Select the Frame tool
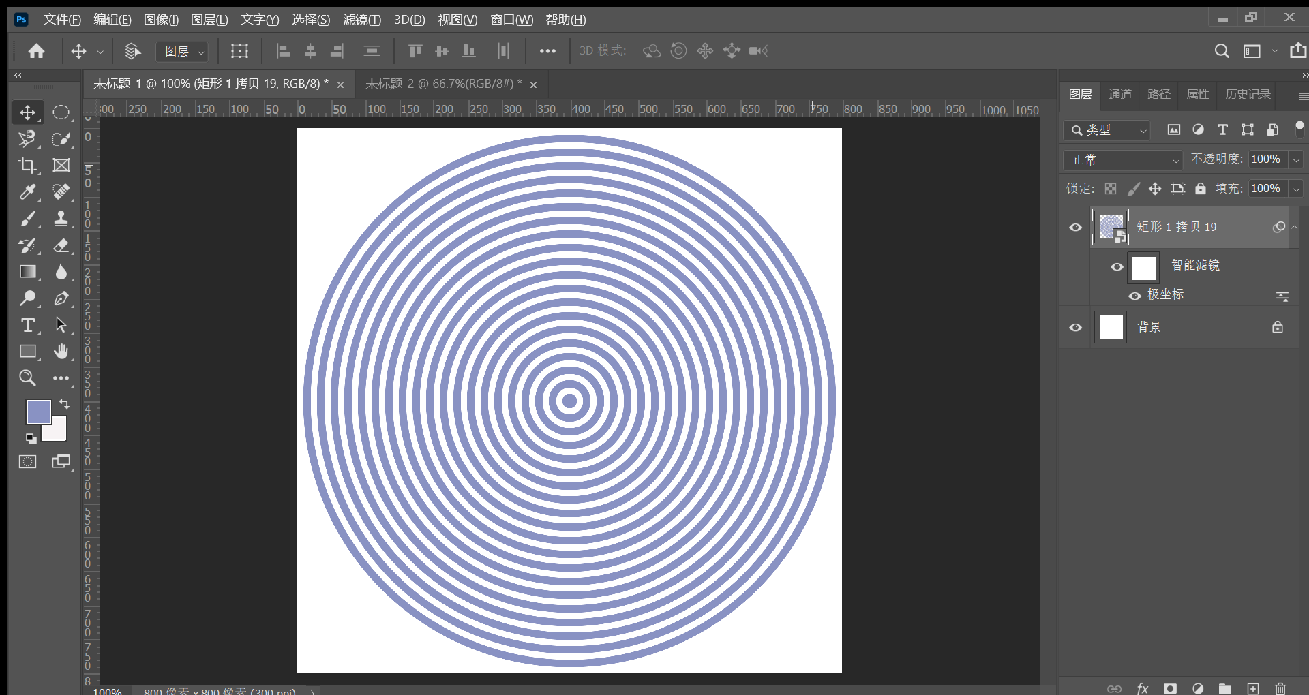The image size is (1309, 695). click(61, 166)
